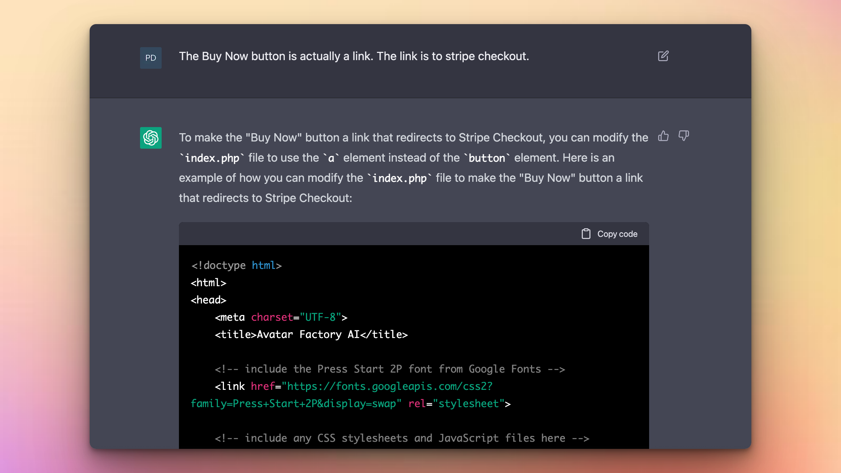The height and width of the screenshot is (473, 841).
Task: Give the response a thumbs down
Action: pyautogui.click(x=684, y=136)
